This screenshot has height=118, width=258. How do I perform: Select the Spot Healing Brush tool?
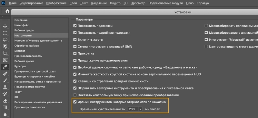(5, 73)
